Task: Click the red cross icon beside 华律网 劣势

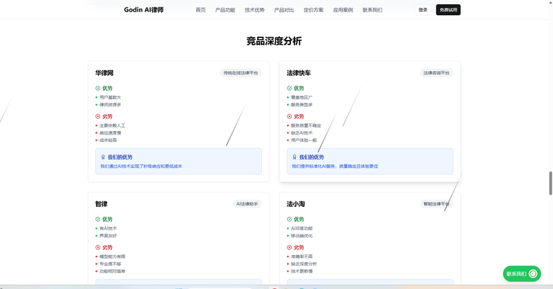Action: [x=97, y=116]
